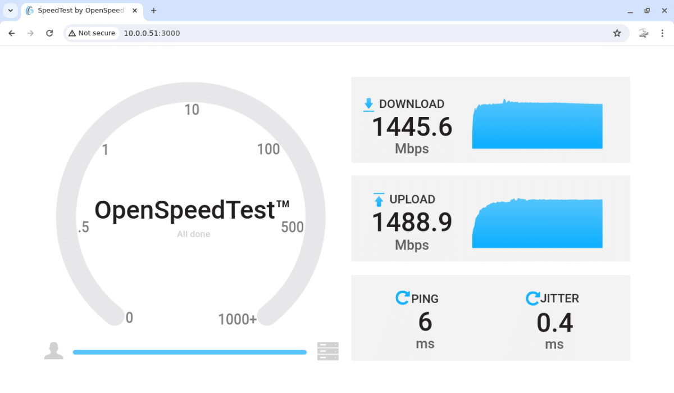Click the 1445.6 download speed value
This screenshot has width=674, height=393.
[412, 127]
